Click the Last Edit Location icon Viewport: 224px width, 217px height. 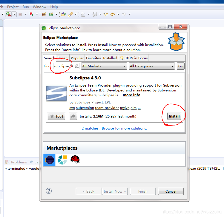[106, 14]
